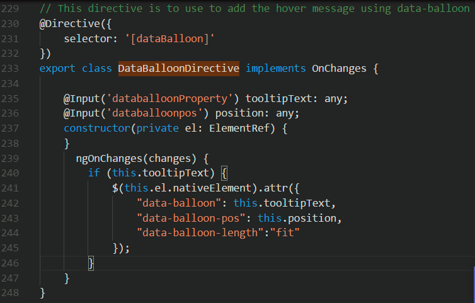Click the highlighted DataBalloonDirective class name
The image size is (475, 303).
click(x=178, y=68)
